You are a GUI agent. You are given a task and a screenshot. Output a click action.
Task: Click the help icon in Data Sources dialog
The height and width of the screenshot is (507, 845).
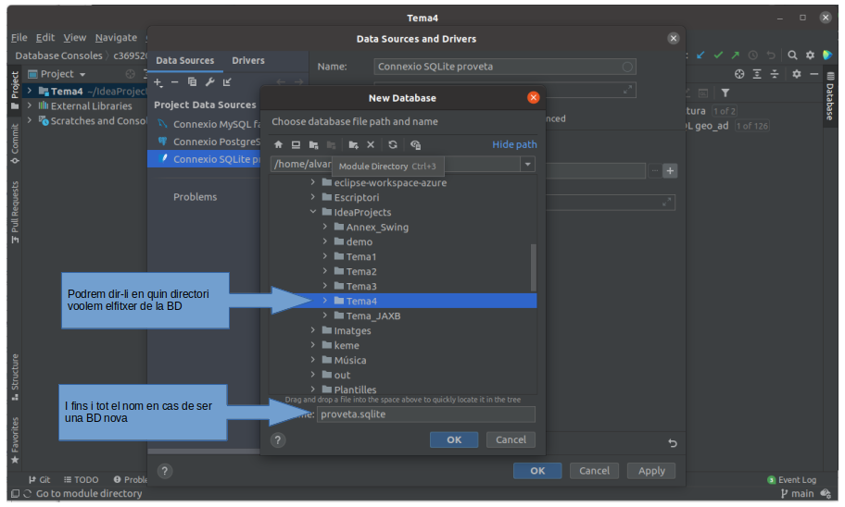[x=165, y=472]
